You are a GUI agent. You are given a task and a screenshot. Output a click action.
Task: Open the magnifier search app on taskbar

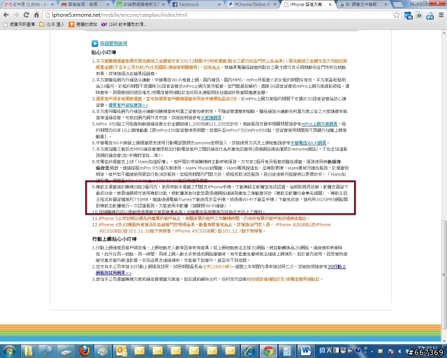(47, 351)
